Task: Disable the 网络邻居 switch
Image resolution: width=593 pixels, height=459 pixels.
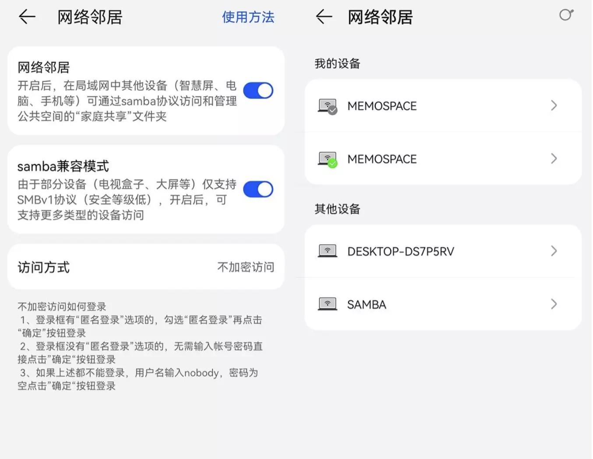Action: 258,91
